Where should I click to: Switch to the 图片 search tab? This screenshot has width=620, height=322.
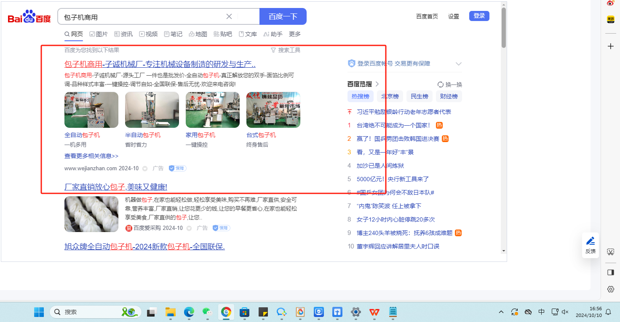click(98, 34)
